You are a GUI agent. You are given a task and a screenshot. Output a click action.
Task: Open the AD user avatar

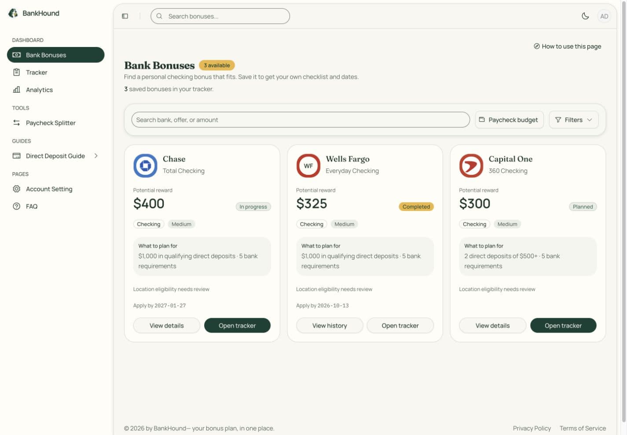(x=604, y=16)
